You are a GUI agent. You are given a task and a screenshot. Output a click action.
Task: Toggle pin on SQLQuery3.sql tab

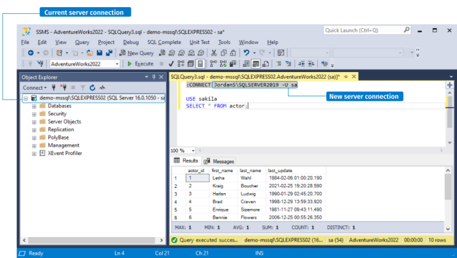click(x=346, y=77)
